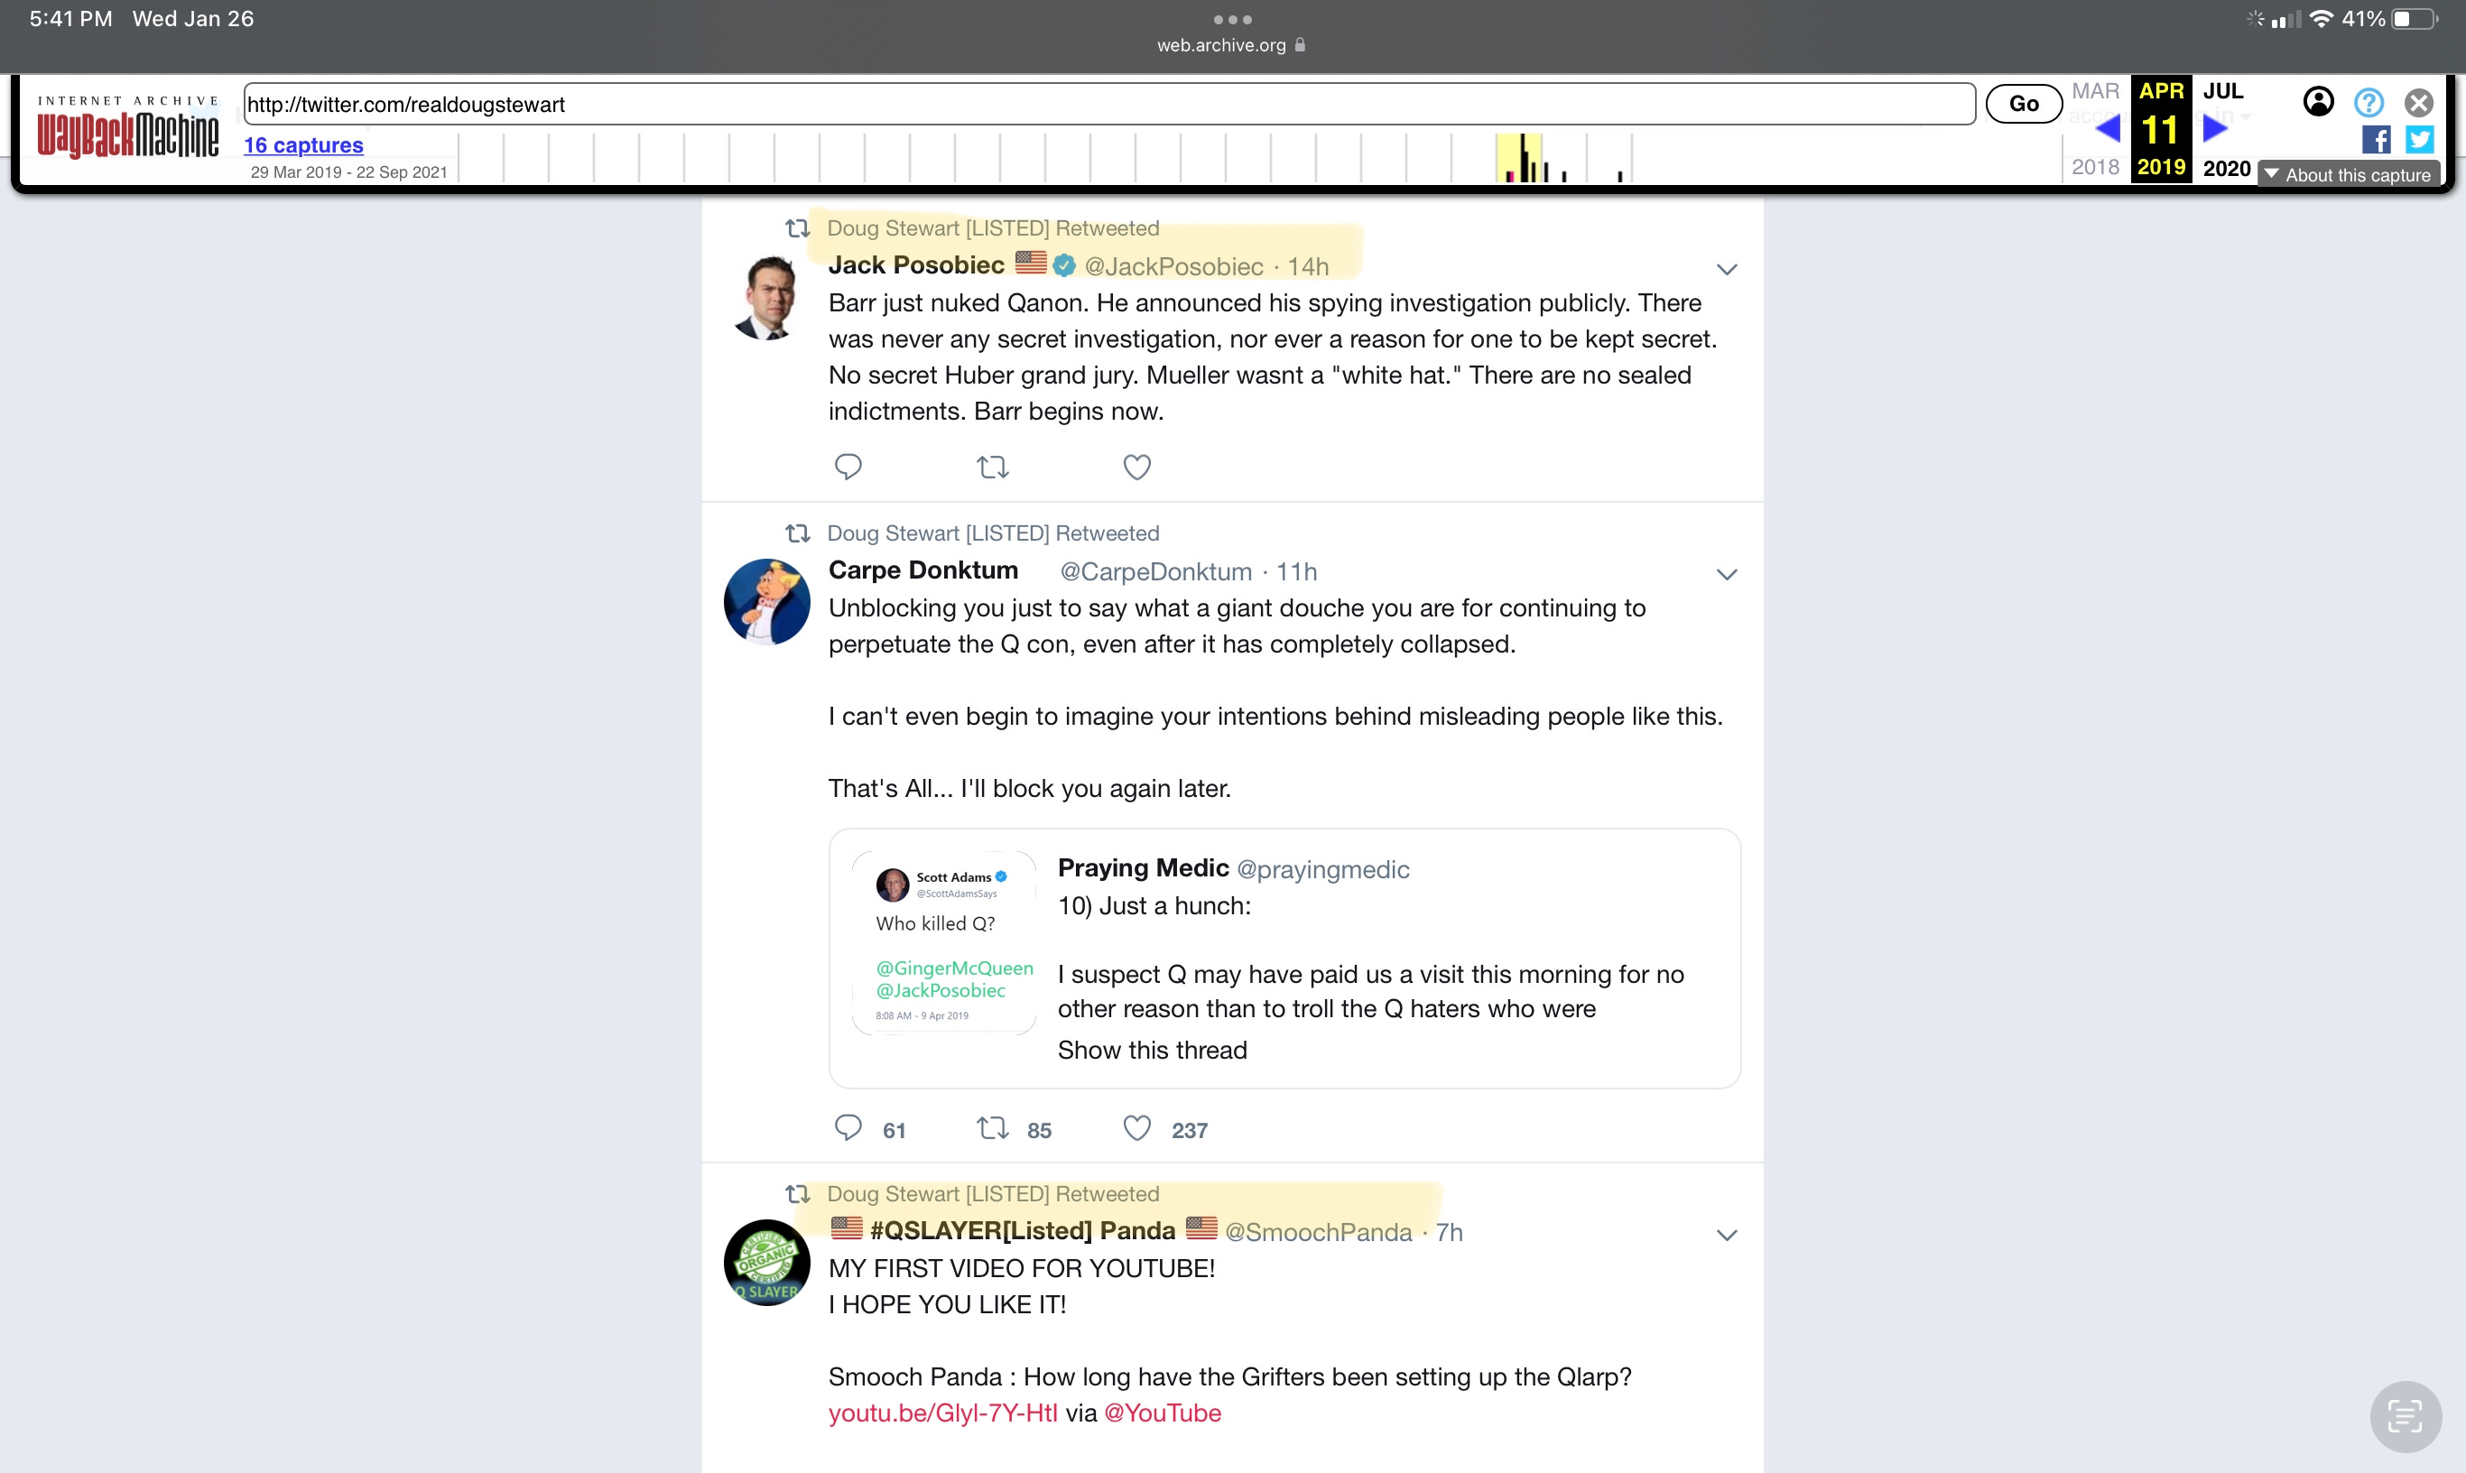The height and width of the screenshot is (1473, 2466).
Task: Reply to the Jack Posobiec tweet
Action: coord(848,467)
